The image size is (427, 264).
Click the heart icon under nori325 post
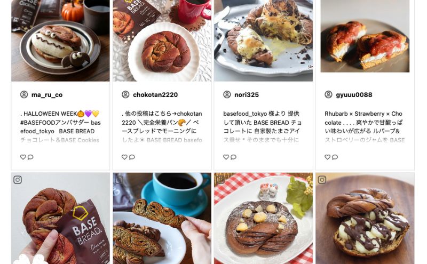coord(226,157)
